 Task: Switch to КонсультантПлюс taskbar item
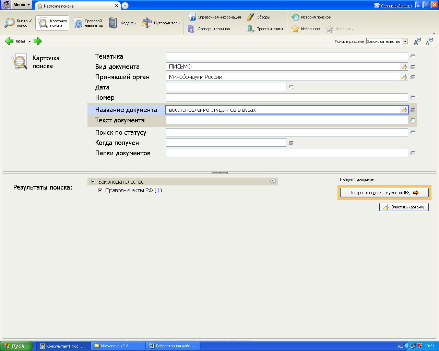pyautogui.click(x=63, y=346)
